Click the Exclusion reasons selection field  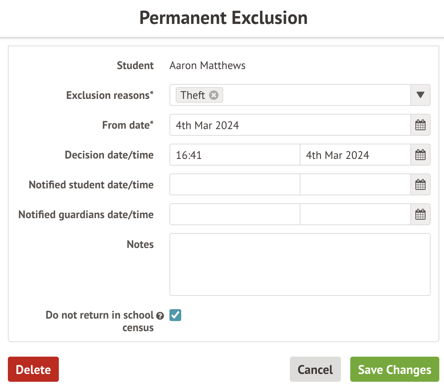[314, 95]
